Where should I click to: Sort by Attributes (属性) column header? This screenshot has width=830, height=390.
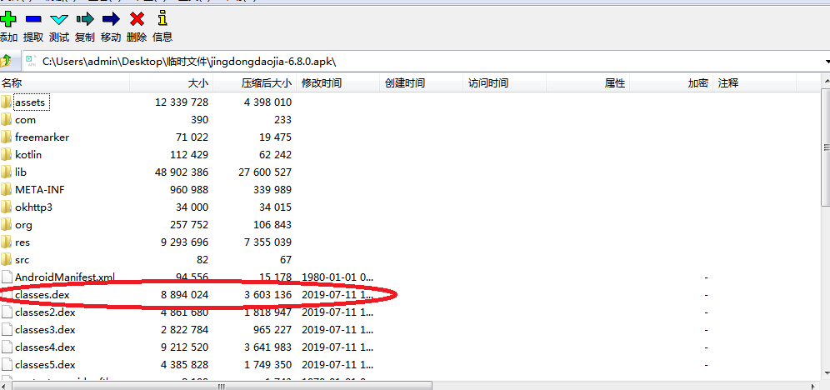tap(587, 83)
